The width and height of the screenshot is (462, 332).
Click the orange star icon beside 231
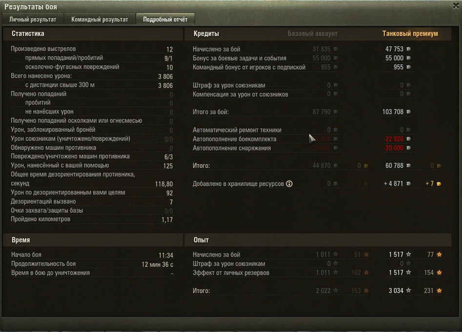tap(439, 291)
